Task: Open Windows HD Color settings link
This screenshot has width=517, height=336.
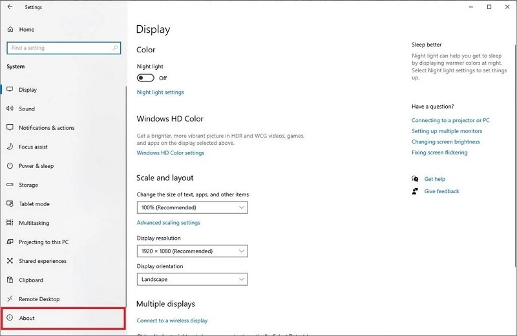Action: [x=171, y=153]
